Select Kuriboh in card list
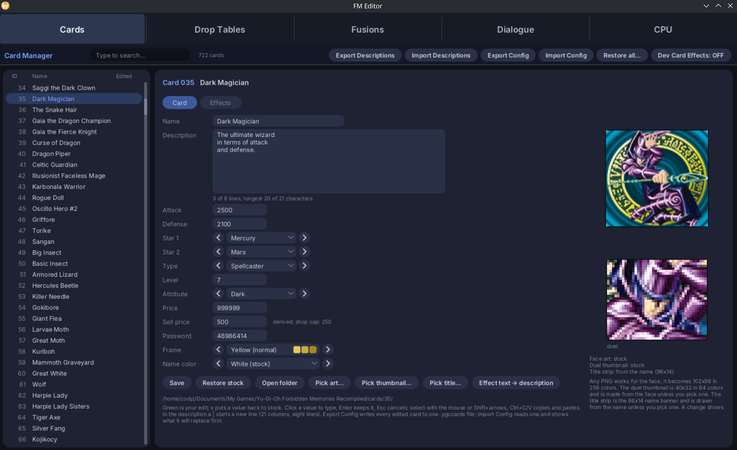The height and width of the screenshot is (450, 737). click(x=74, y=351)
